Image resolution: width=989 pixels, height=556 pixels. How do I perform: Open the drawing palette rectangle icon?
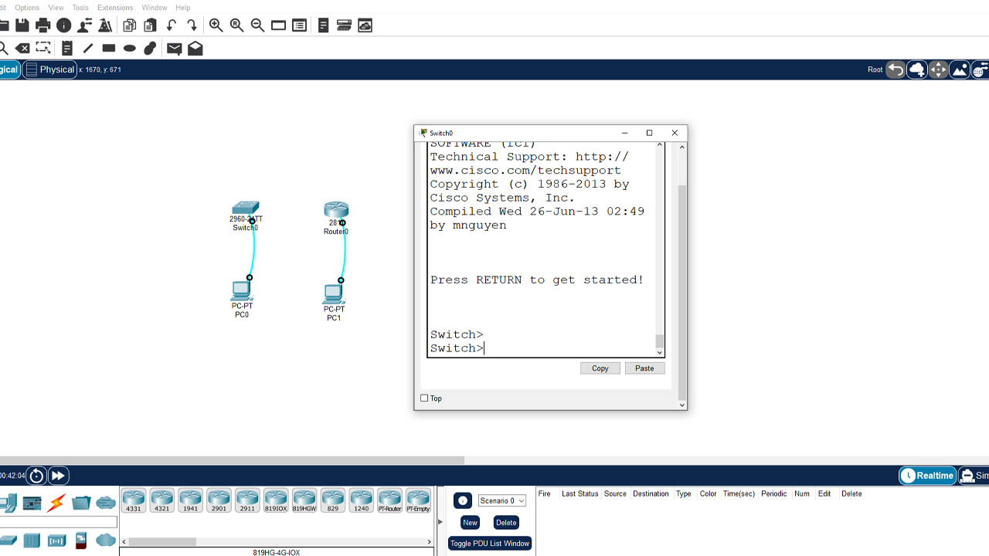[279, 25]
